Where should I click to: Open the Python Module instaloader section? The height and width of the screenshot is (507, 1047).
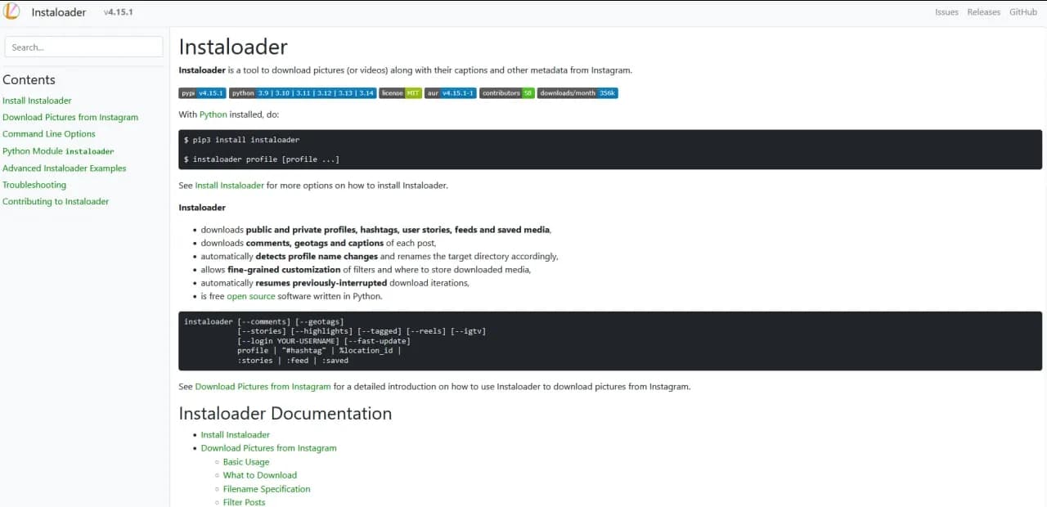pyautogui.click(x=58, y=150)
